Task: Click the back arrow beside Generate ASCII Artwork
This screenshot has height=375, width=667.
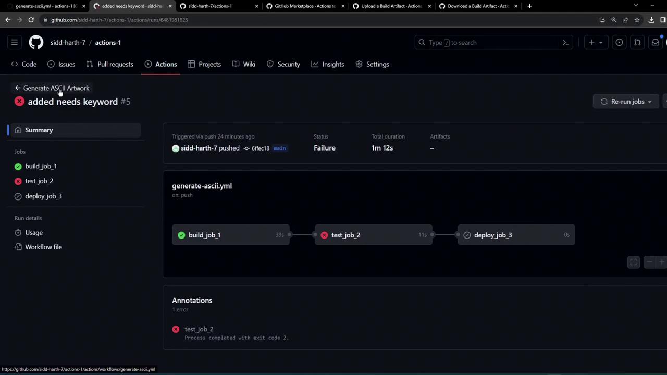Action: coord(18,88)
